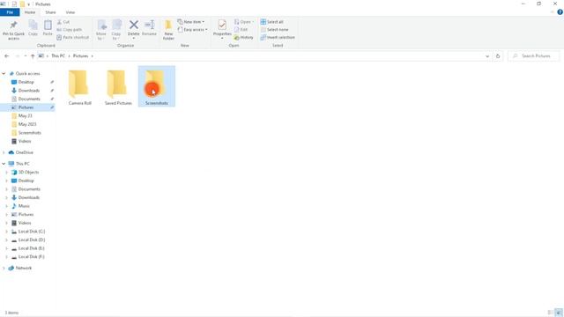Go up one folder level arrow

(33, 56)
